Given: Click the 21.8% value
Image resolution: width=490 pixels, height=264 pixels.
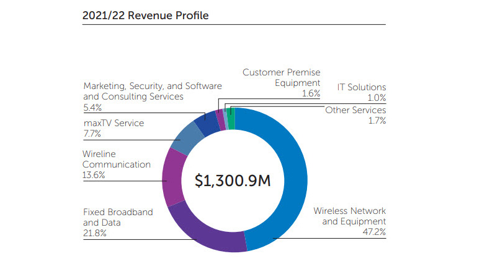Looking at the screenshot, I should point(95,233).
